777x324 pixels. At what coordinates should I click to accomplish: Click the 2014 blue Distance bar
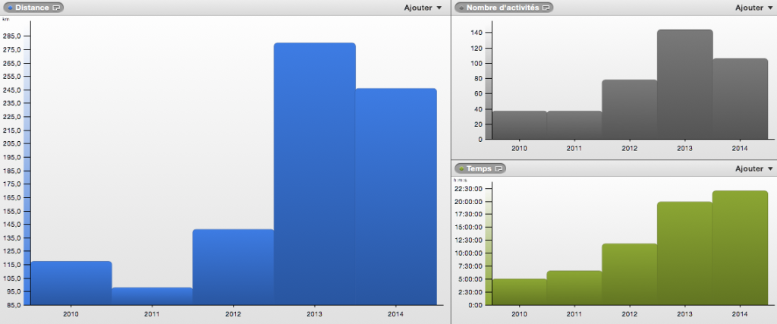(x=395, y=197)
